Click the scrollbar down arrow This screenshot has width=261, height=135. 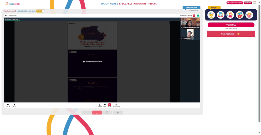click(x=259, y=133)
